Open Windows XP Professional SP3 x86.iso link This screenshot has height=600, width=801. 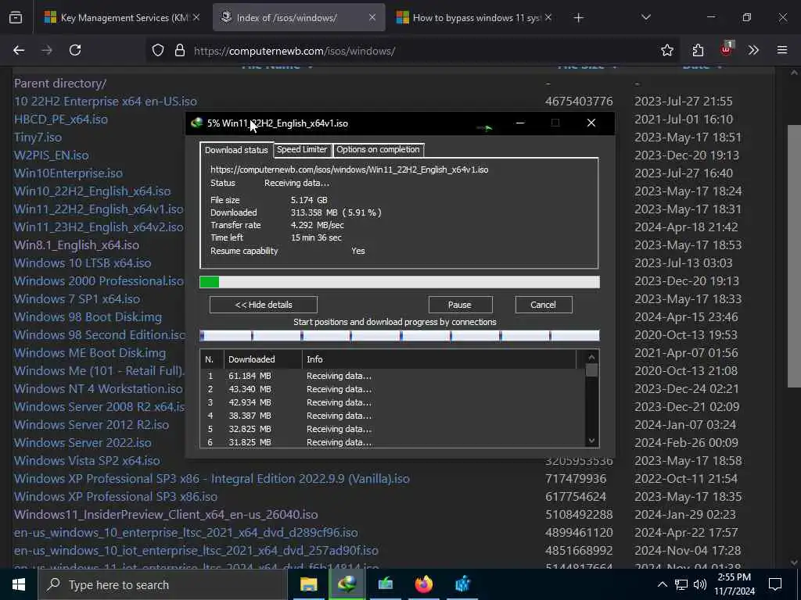116,496
